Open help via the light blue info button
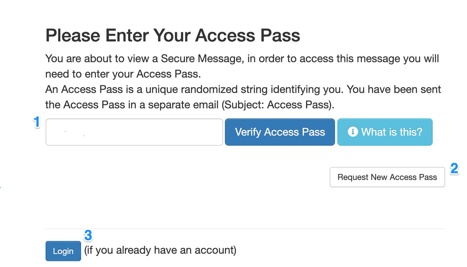The width and height of the screenshot is (467, 267). coord(385,132)
